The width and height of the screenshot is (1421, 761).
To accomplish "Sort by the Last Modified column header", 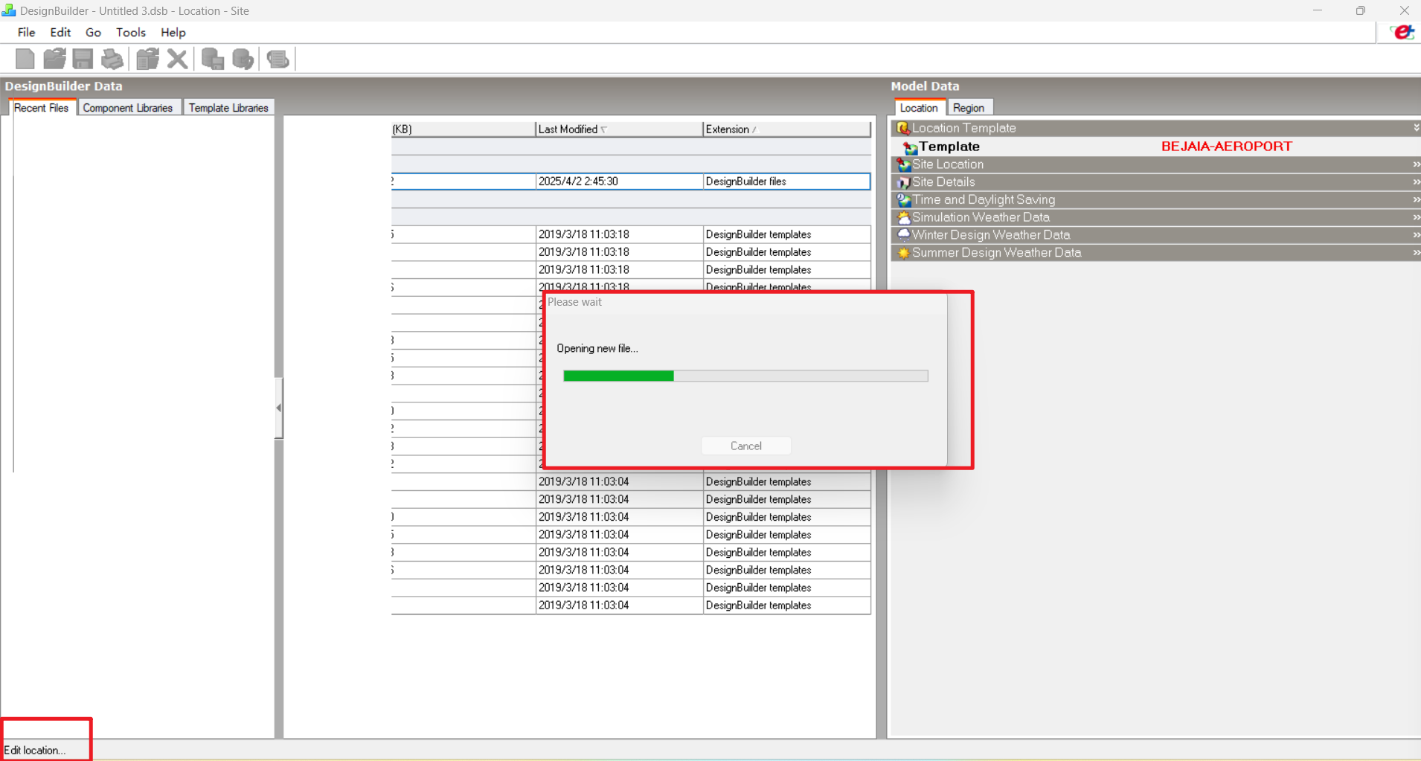I will [x=619, y=129].
